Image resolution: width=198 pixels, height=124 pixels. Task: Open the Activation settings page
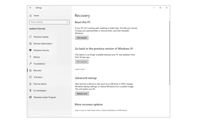(38, 77)
